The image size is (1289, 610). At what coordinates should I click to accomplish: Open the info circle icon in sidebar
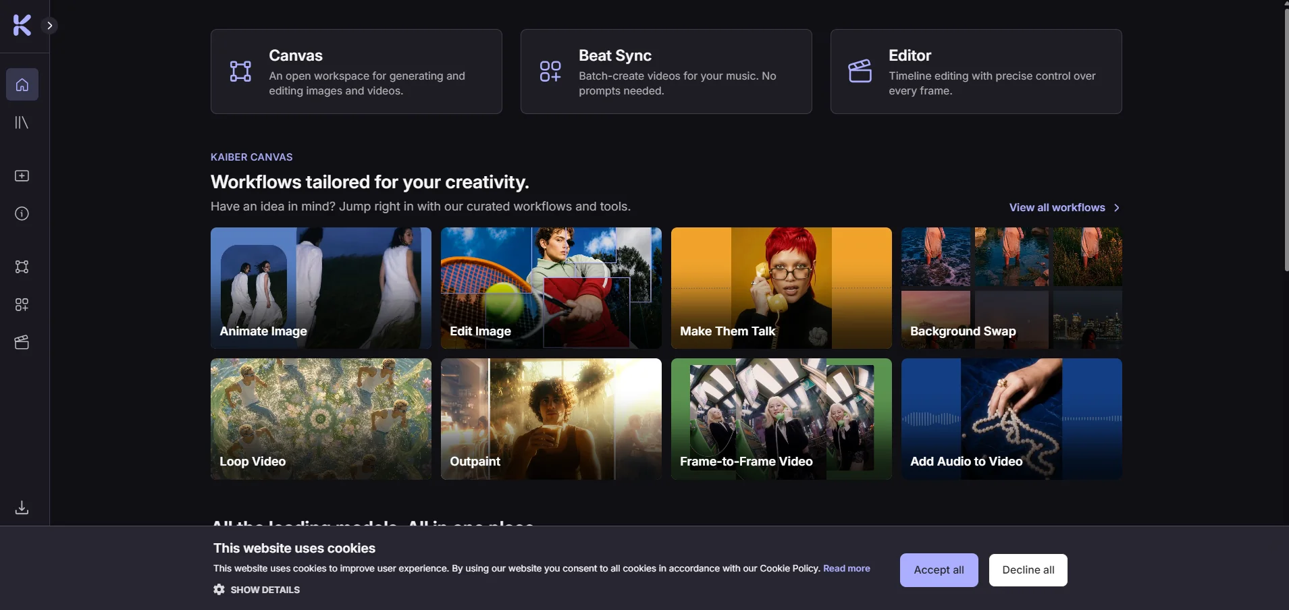pos(22,214)
